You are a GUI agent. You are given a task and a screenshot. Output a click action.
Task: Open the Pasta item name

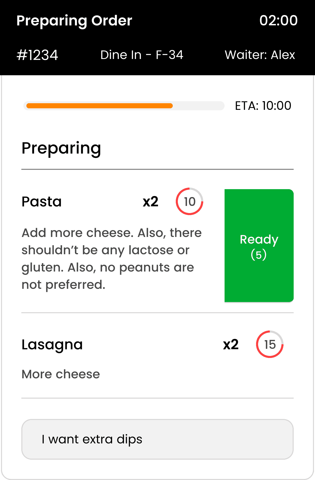(42, 202)
